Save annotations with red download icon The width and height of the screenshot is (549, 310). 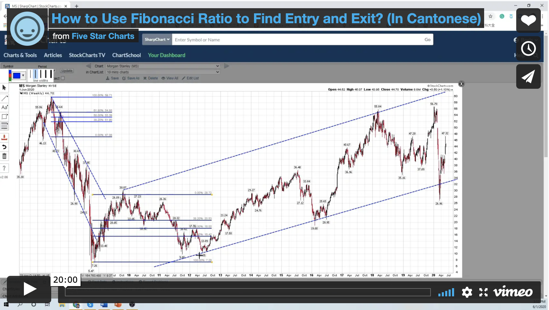(4, 137)
